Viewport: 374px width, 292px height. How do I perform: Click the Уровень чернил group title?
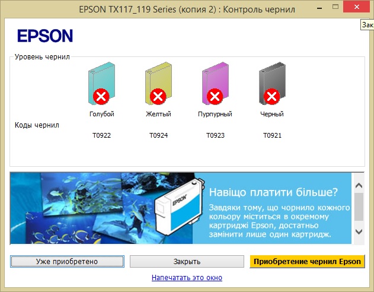click(x=42, y=57)
